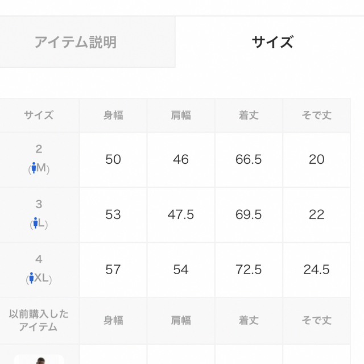Select the size 4 (XL) row label

pyautogui.click(x=39, y=270)
